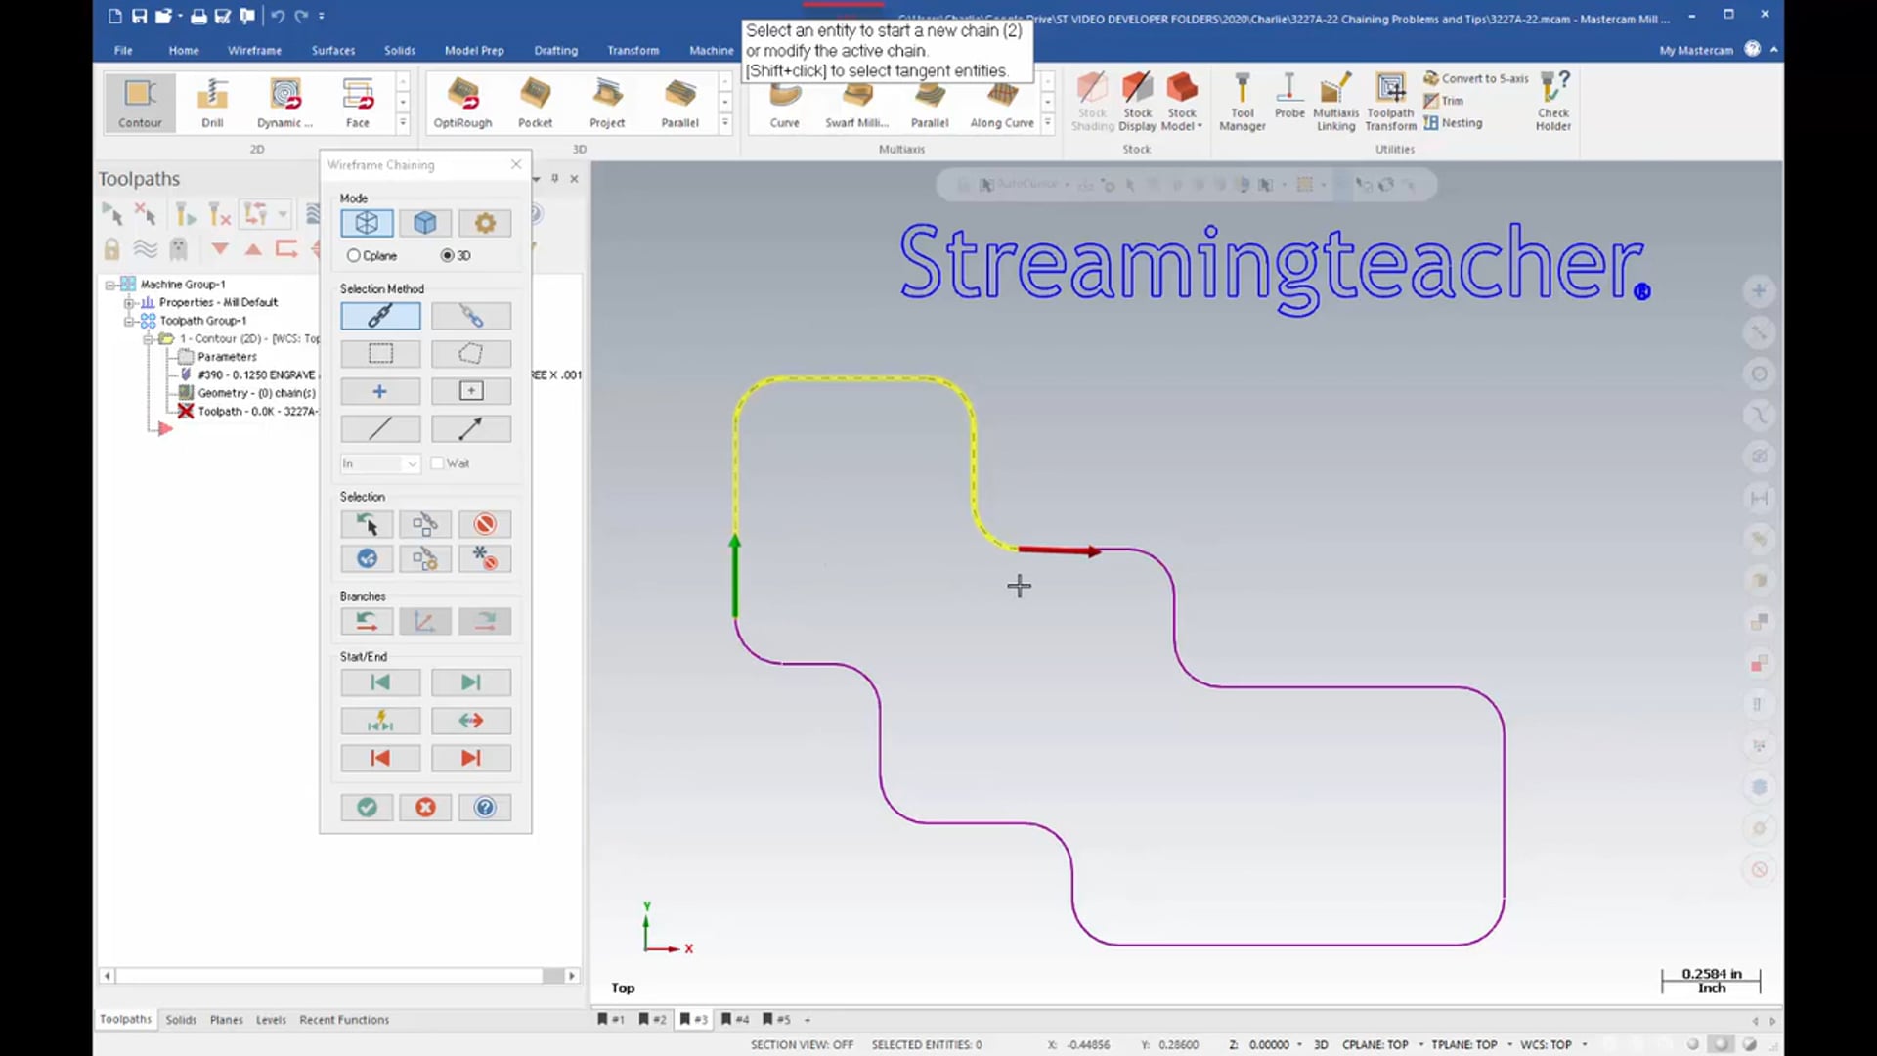Open Levels tab at panel bottom

click(271, 1020)
